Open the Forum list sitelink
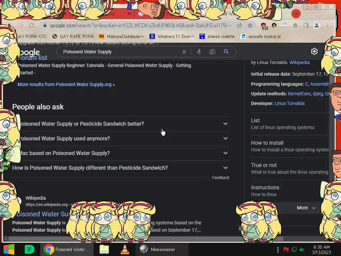341x256 pixels. [x=33, y=58]
